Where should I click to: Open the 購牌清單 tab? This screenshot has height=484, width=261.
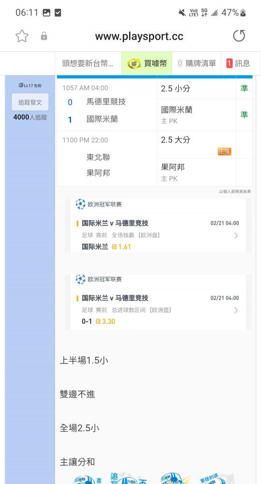(x=197, y=63)
